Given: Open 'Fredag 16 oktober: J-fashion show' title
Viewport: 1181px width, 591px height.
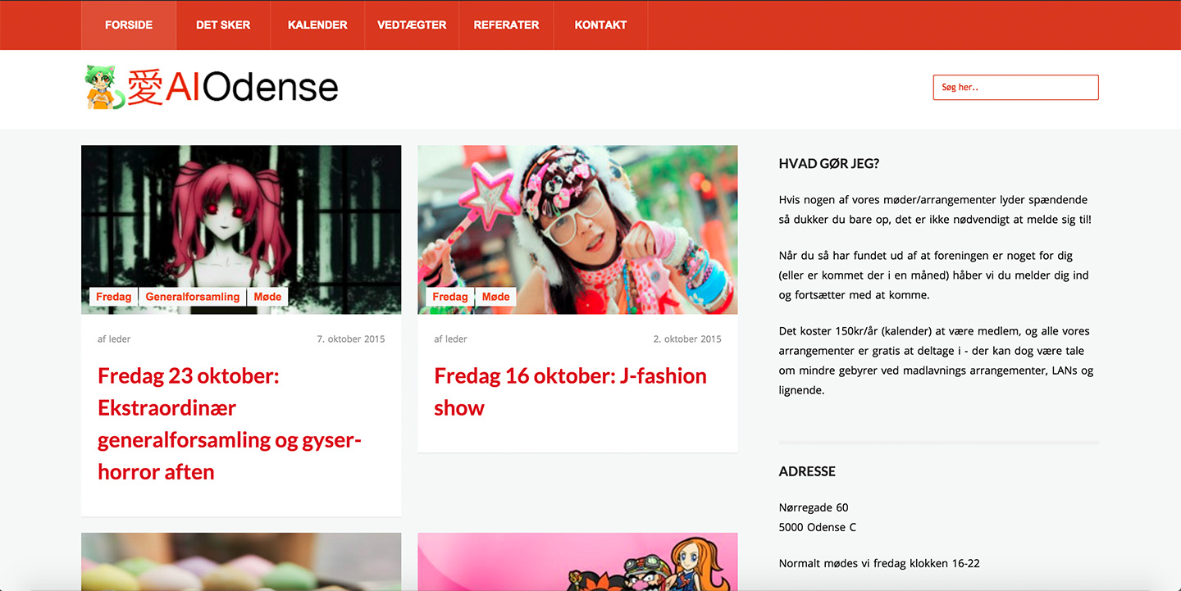Looking at the screenshot, I should click(570, 392).
